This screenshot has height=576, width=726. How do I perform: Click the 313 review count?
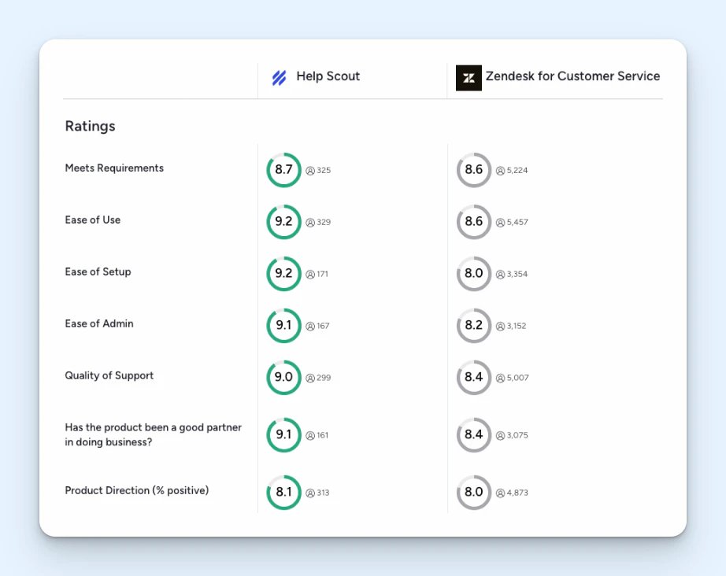coord(323,493)
